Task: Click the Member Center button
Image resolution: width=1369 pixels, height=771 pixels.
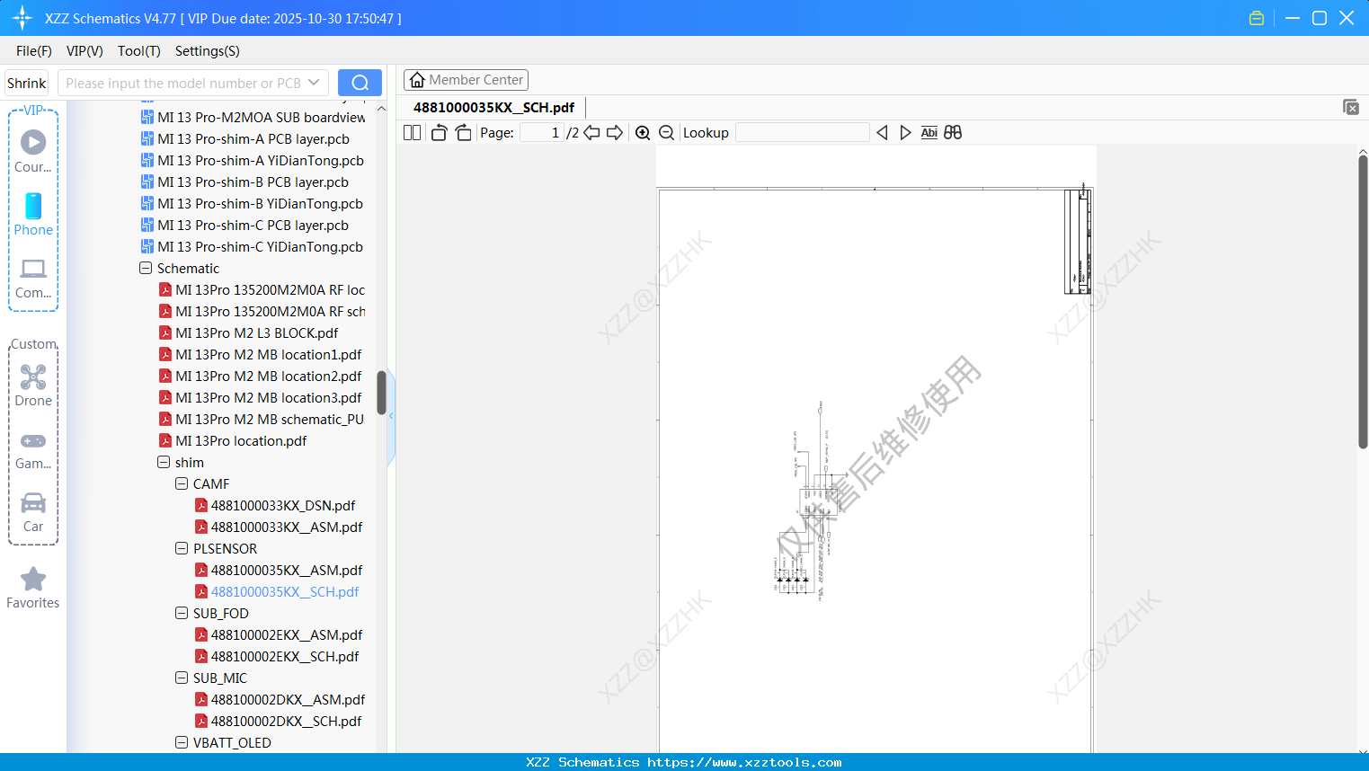Action: pyautogui.click(x=466, y=79)
